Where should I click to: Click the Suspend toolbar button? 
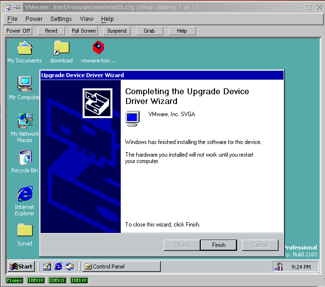coord(117,31)
